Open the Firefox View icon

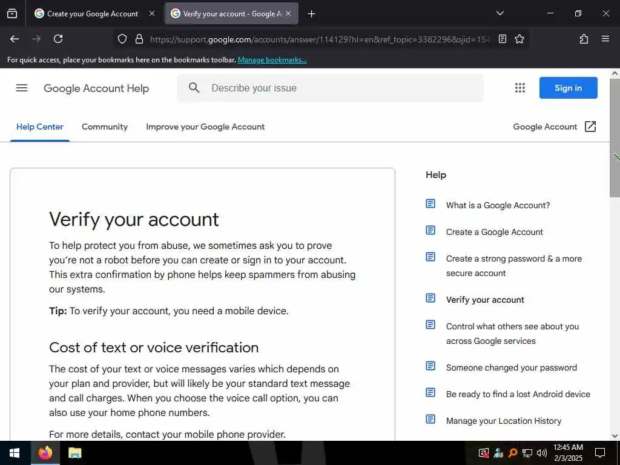coord(12,14)
